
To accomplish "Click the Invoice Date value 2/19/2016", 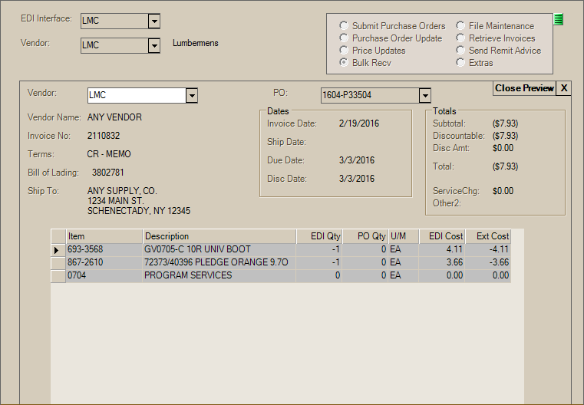I will click(359, 123).
